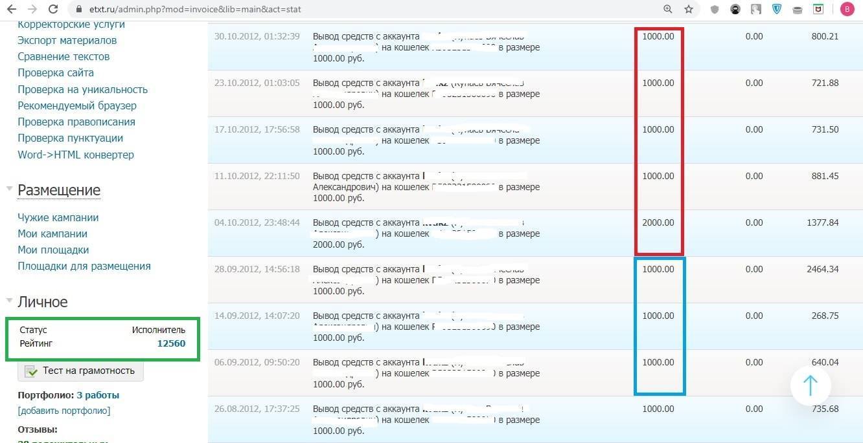Collapse the Размещение section triangle
This screenshot has width=863, height=443.
(x=9, y=189)
